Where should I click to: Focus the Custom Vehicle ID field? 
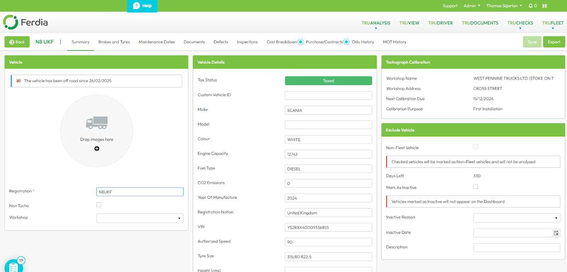pos(329,96)
